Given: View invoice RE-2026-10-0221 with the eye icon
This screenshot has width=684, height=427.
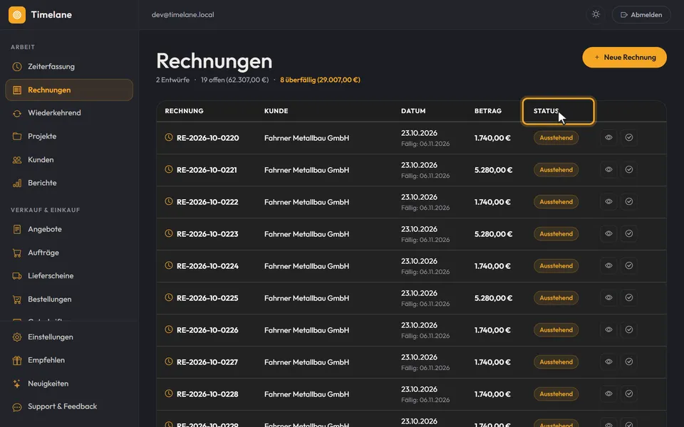Looking at the screenshot, I should pos(608,169).
